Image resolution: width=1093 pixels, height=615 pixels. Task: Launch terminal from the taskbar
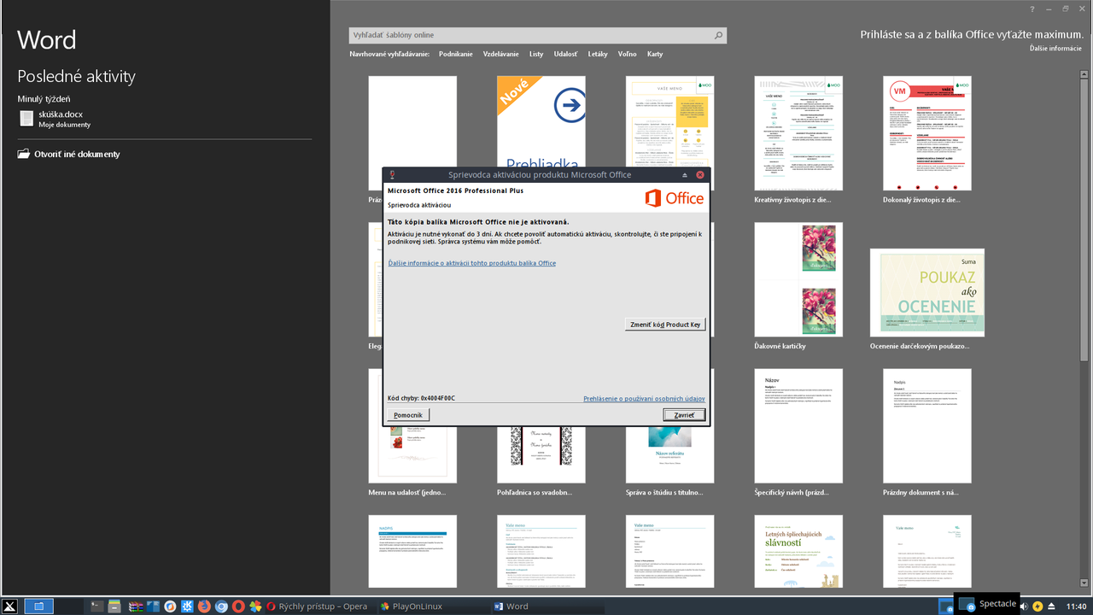point(96,606)
